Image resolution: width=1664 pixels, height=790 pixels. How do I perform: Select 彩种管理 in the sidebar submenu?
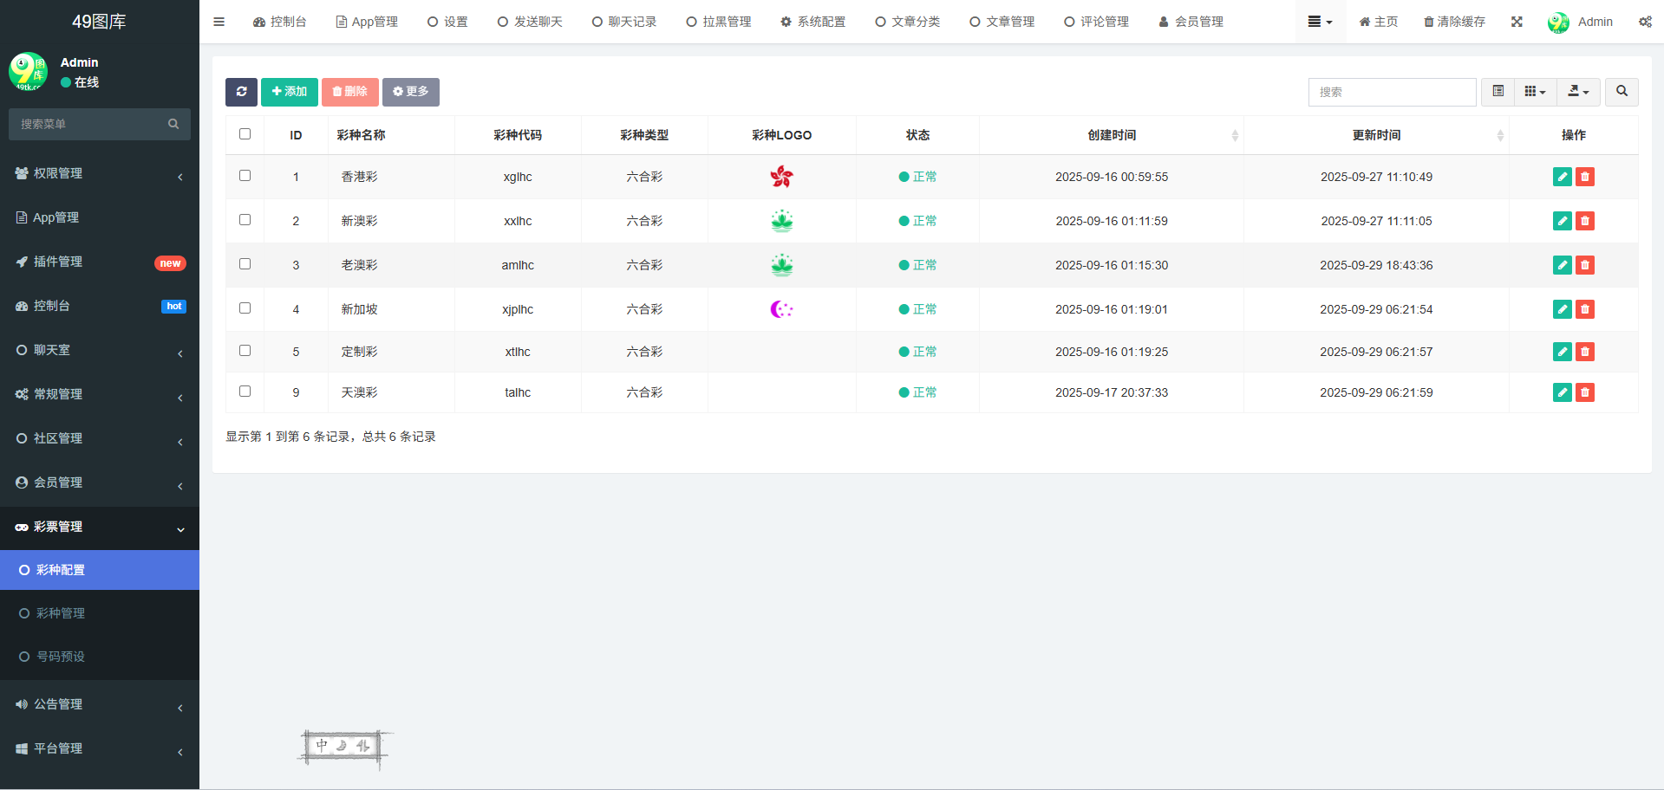click(61, 613)
